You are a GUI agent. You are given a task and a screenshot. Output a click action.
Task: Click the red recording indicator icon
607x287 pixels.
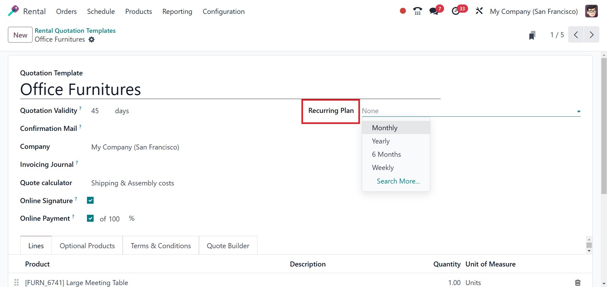coord(403,11)
